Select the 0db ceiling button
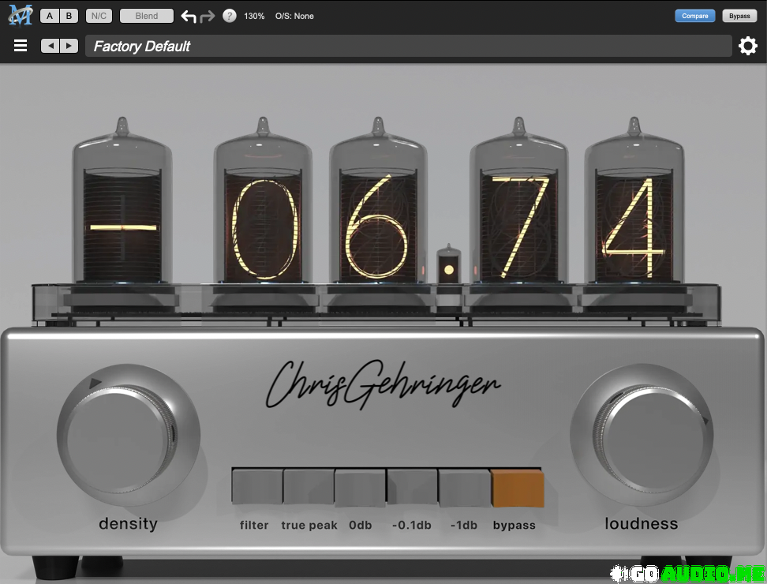This screenshot has height=584, width=767. [x=361, y=488]
